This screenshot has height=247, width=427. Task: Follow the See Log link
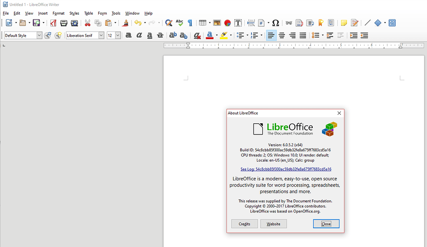[285, 169]
